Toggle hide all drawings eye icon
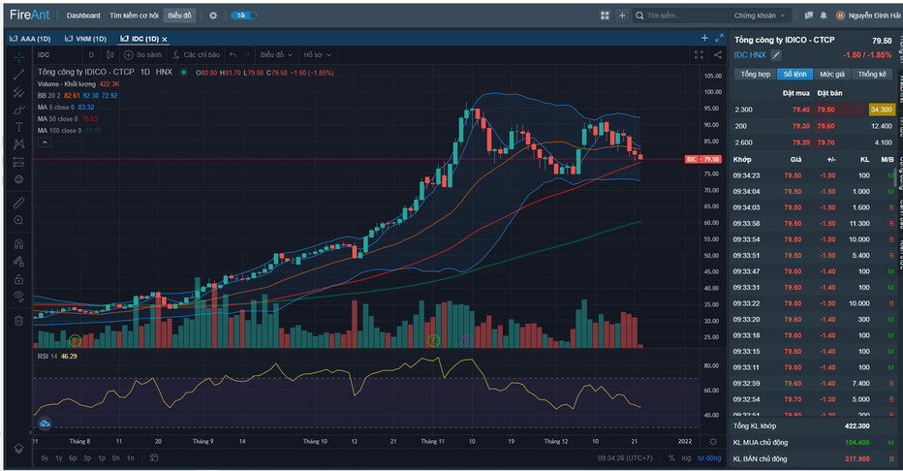The image size is (903, 471). [x=18, y=295]
